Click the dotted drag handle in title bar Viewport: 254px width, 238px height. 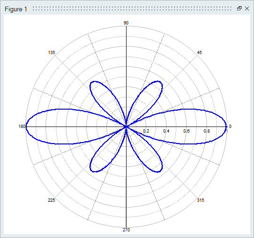(x=132, y=8)
